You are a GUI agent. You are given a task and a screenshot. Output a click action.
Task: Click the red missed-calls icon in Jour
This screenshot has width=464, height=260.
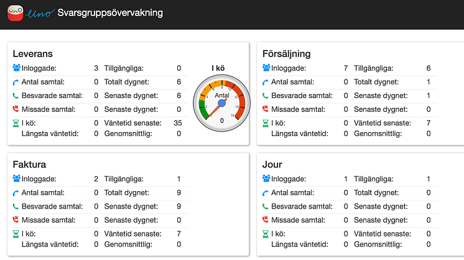coord(266,220)
